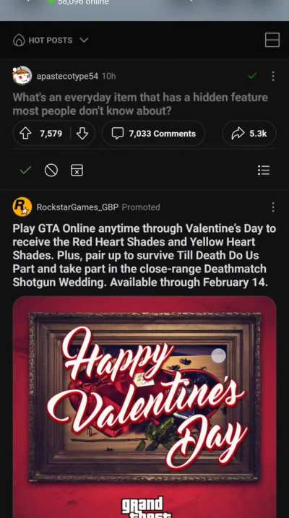Screen dimensions: 289x518
Task: Visit the RockstarGames_GBP username link
Action: point(77,207)
